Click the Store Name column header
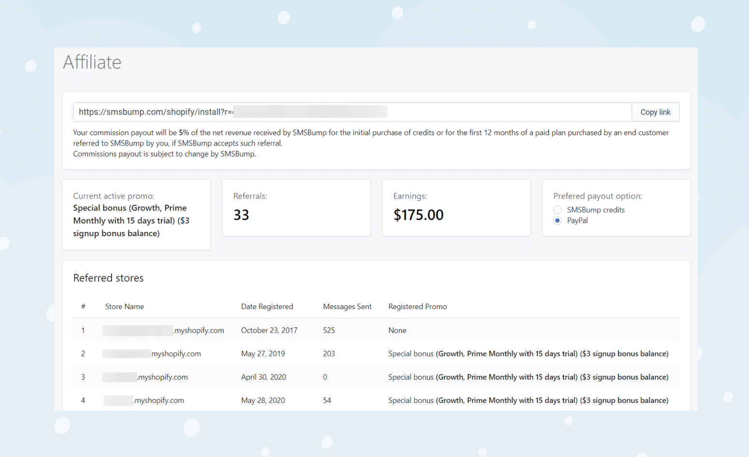This screenshot has width=749, height=457. [125, 307]
